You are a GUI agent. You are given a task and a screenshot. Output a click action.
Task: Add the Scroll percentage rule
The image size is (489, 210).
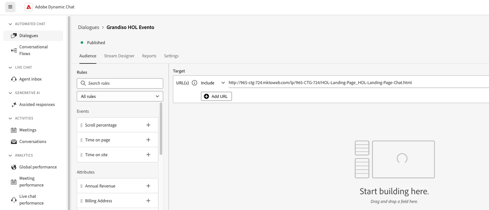tap(148, 125)
